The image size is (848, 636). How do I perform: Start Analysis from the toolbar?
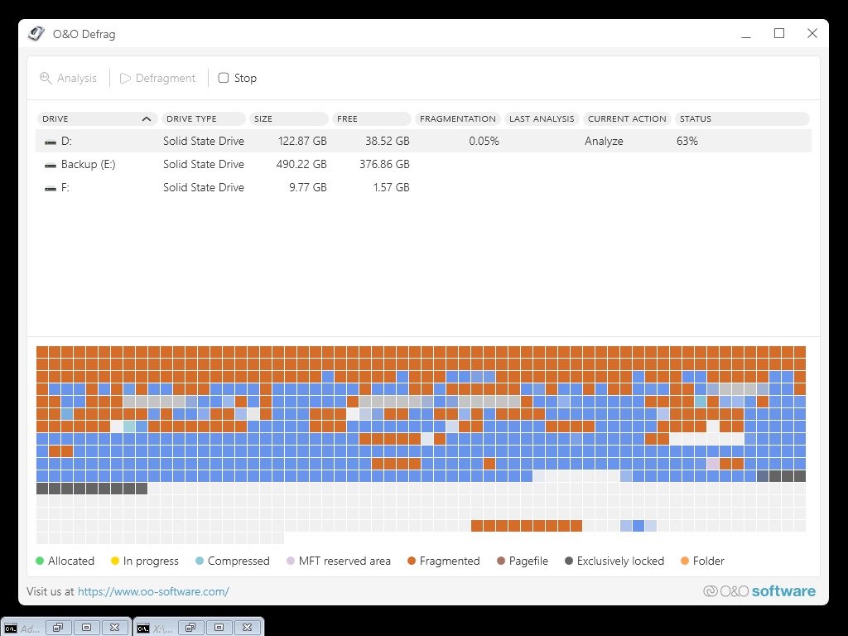[x=68, y=78]
